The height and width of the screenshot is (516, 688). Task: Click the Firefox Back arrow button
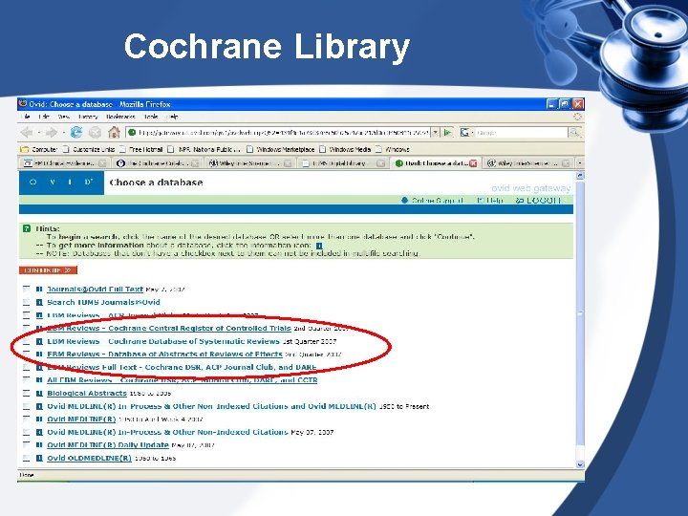(27, 132)
